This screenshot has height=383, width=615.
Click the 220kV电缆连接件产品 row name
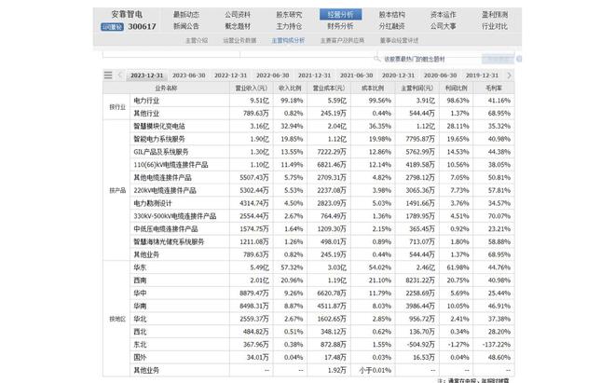pyautogui.click(x=165, y=191)
